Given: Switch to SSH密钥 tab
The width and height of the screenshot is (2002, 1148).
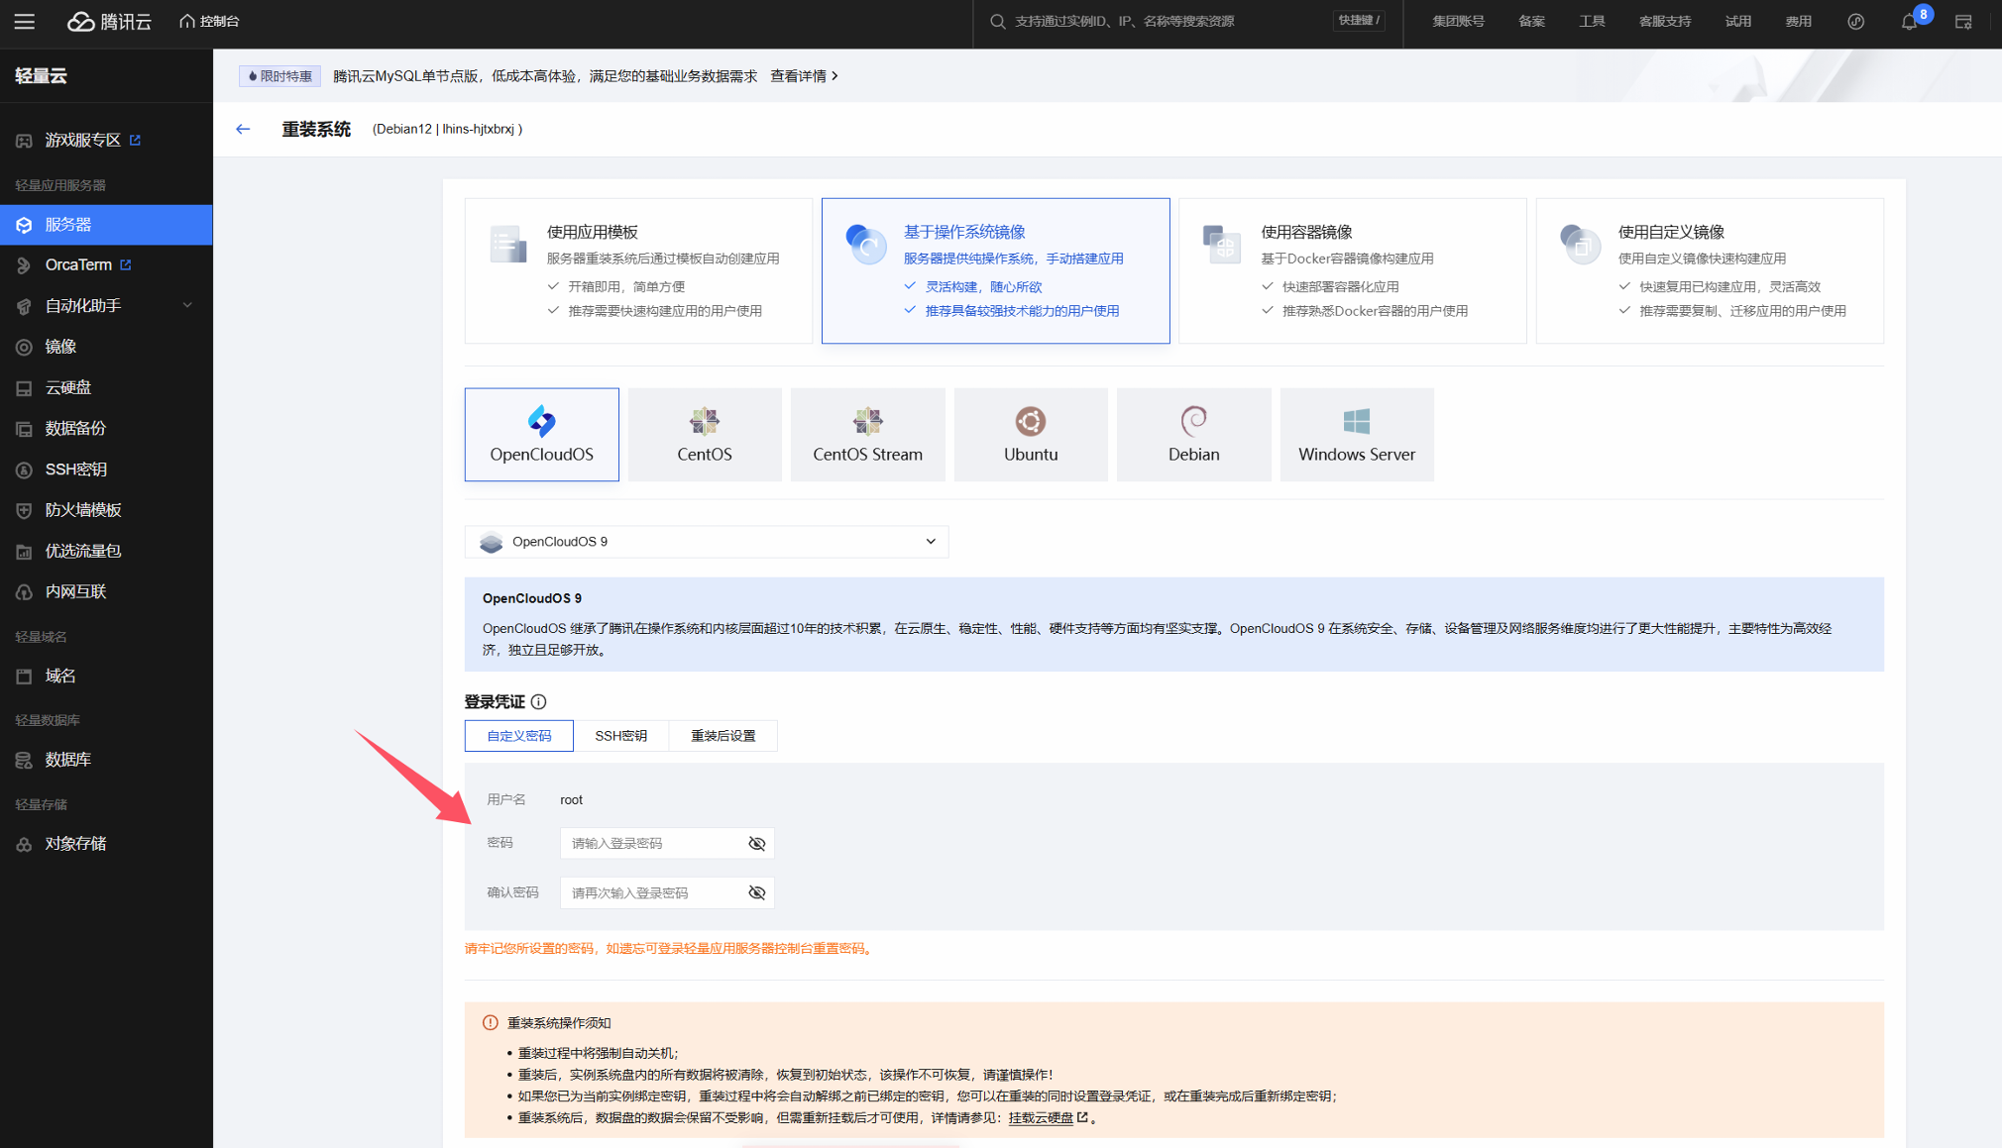Looking at the screenshot, I should tap(620, 736).
